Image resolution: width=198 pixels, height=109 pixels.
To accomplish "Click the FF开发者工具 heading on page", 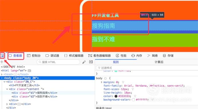I will point(105,15).
